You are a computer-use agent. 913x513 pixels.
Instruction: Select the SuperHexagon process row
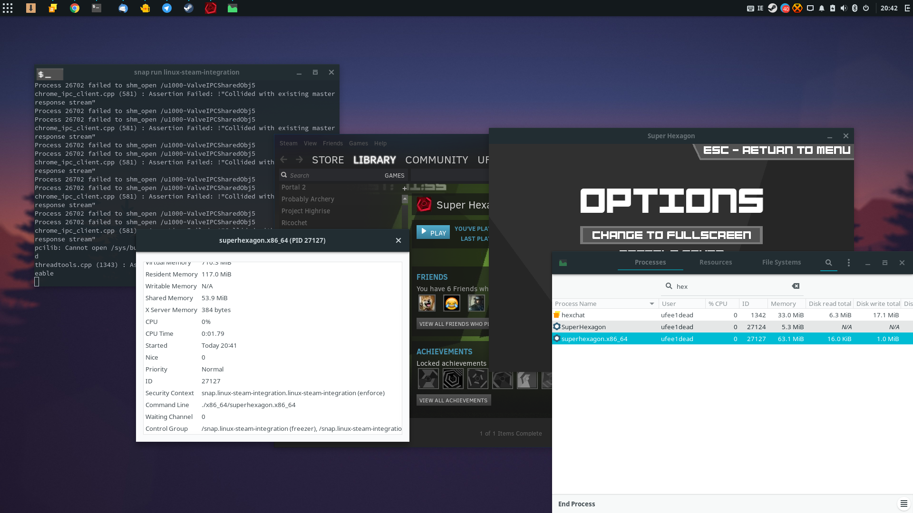(x=732, y=327)
